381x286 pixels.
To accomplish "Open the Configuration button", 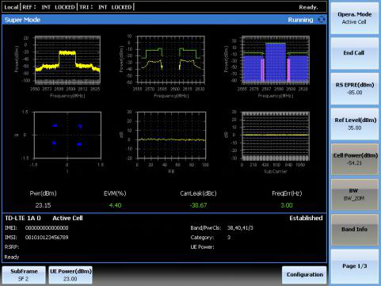I will coord(304,275).
